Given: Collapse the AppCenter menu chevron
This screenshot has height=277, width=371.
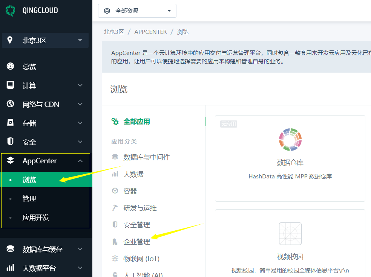Looking at the screenshot, I should 80,161.
